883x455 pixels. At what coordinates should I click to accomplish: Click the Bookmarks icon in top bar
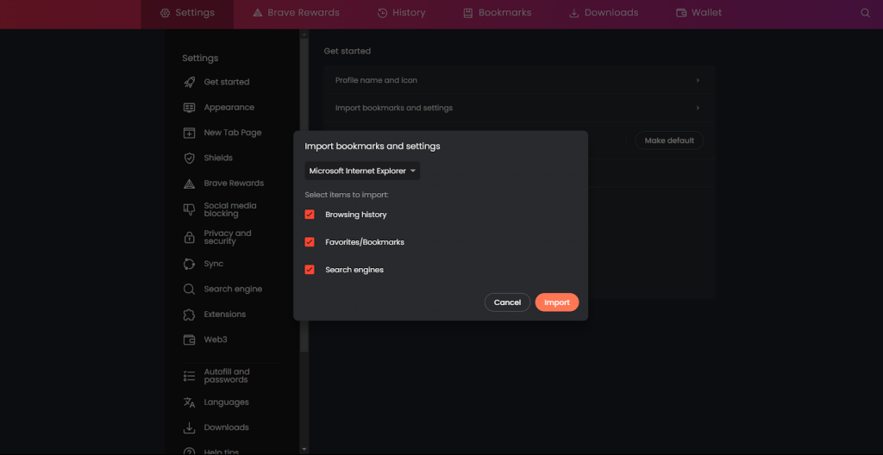point(468,13)
